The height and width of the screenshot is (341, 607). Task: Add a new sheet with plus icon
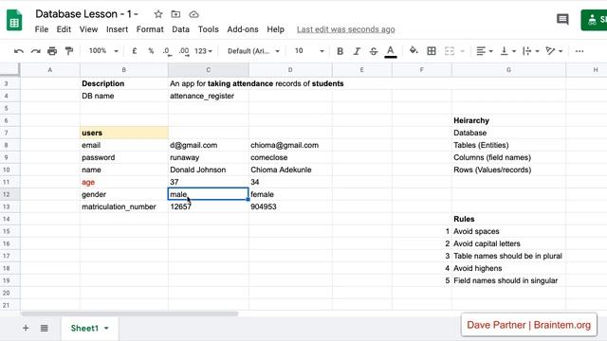coord(26,329)
